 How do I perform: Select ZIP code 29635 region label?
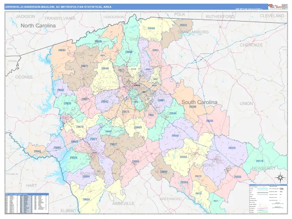click(98, 42)
